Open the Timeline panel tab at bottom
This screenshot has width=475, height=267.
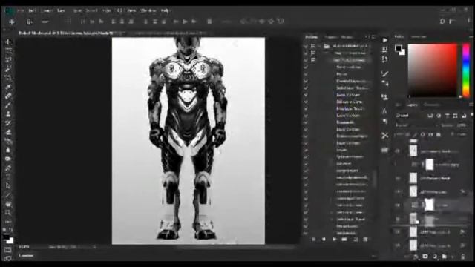(26, 256)
